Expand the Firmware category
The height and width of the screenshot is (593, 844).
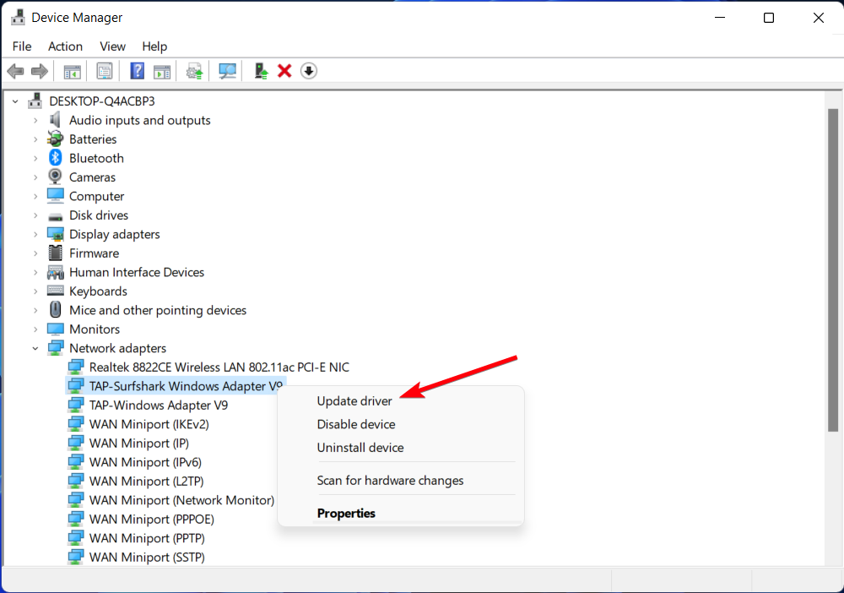pyautogui.click(x=35, y=253)
